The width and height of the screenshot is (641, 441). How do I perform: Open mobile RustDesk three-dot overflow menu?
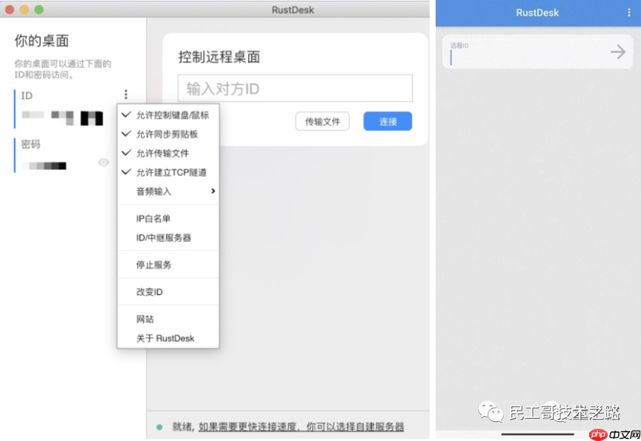tap(629, 13)
